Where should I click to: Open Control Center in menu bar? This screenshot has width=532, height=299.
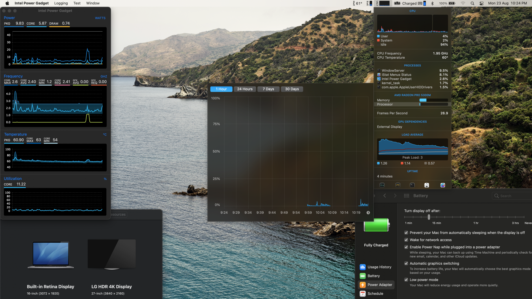[481, 3]
